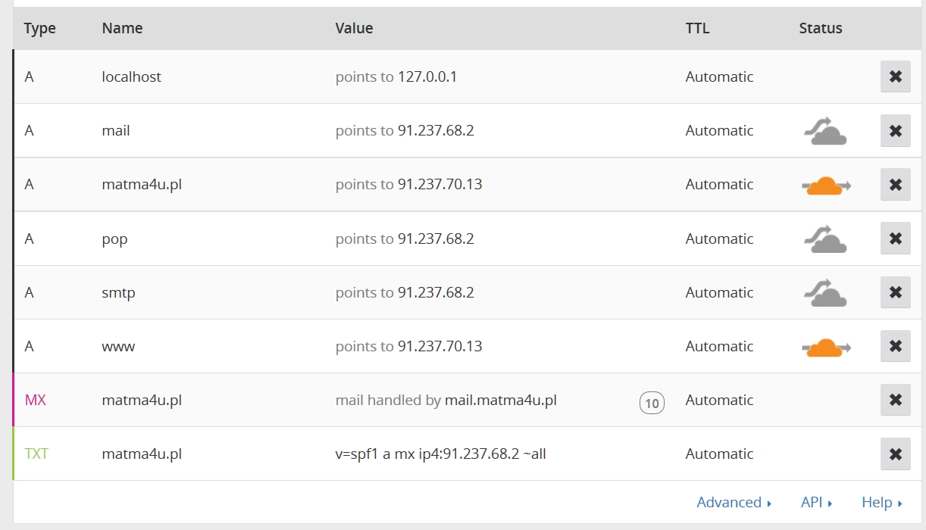The width and height of the screenshot is (926, 530).
Task: Delete the mail A record
Action: click(895, 130)
